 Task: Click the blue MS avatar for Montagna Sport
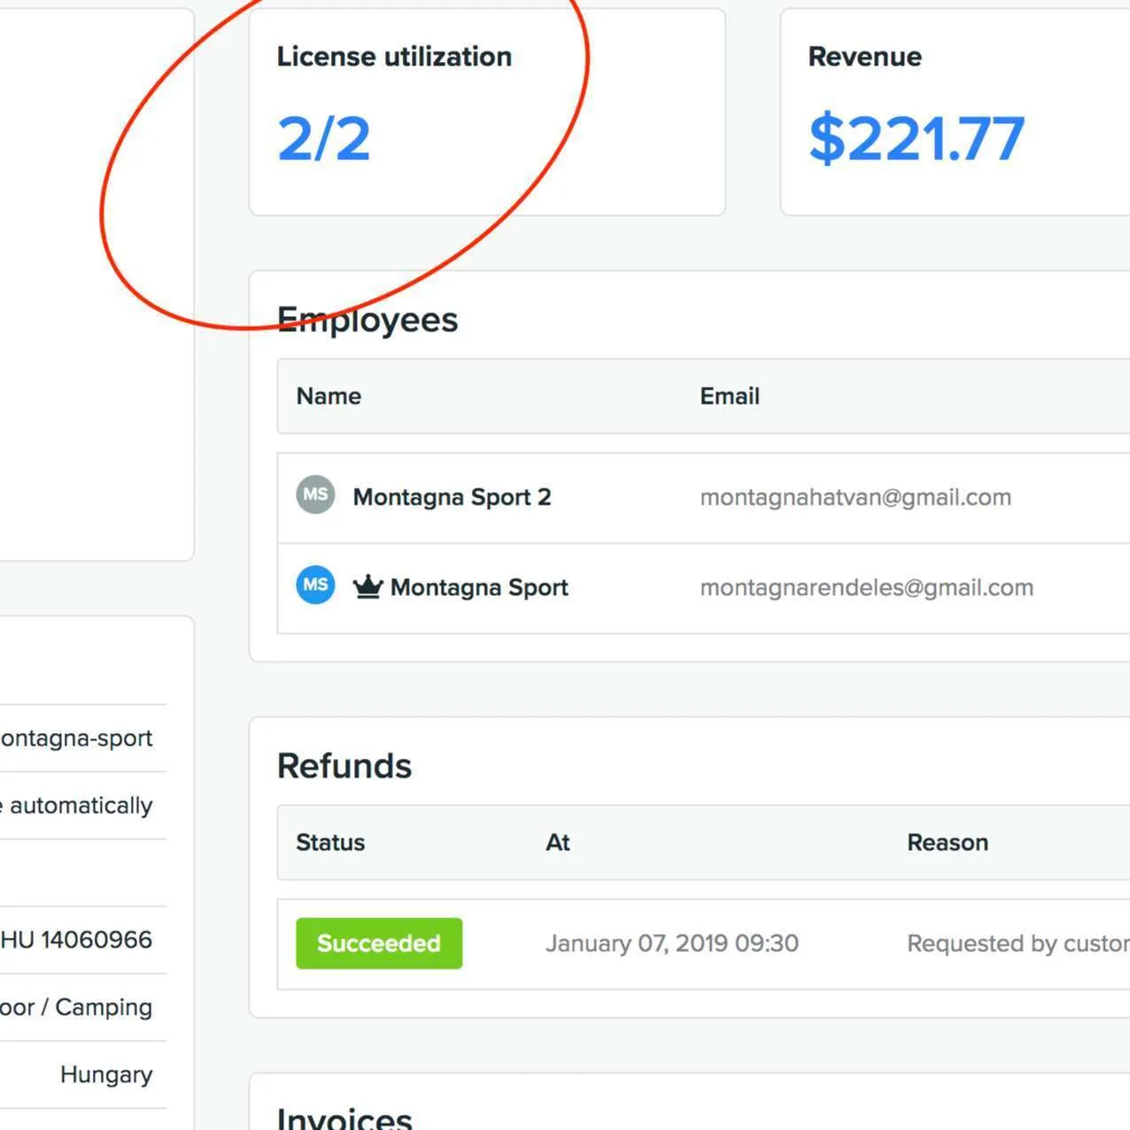point(315,585)
